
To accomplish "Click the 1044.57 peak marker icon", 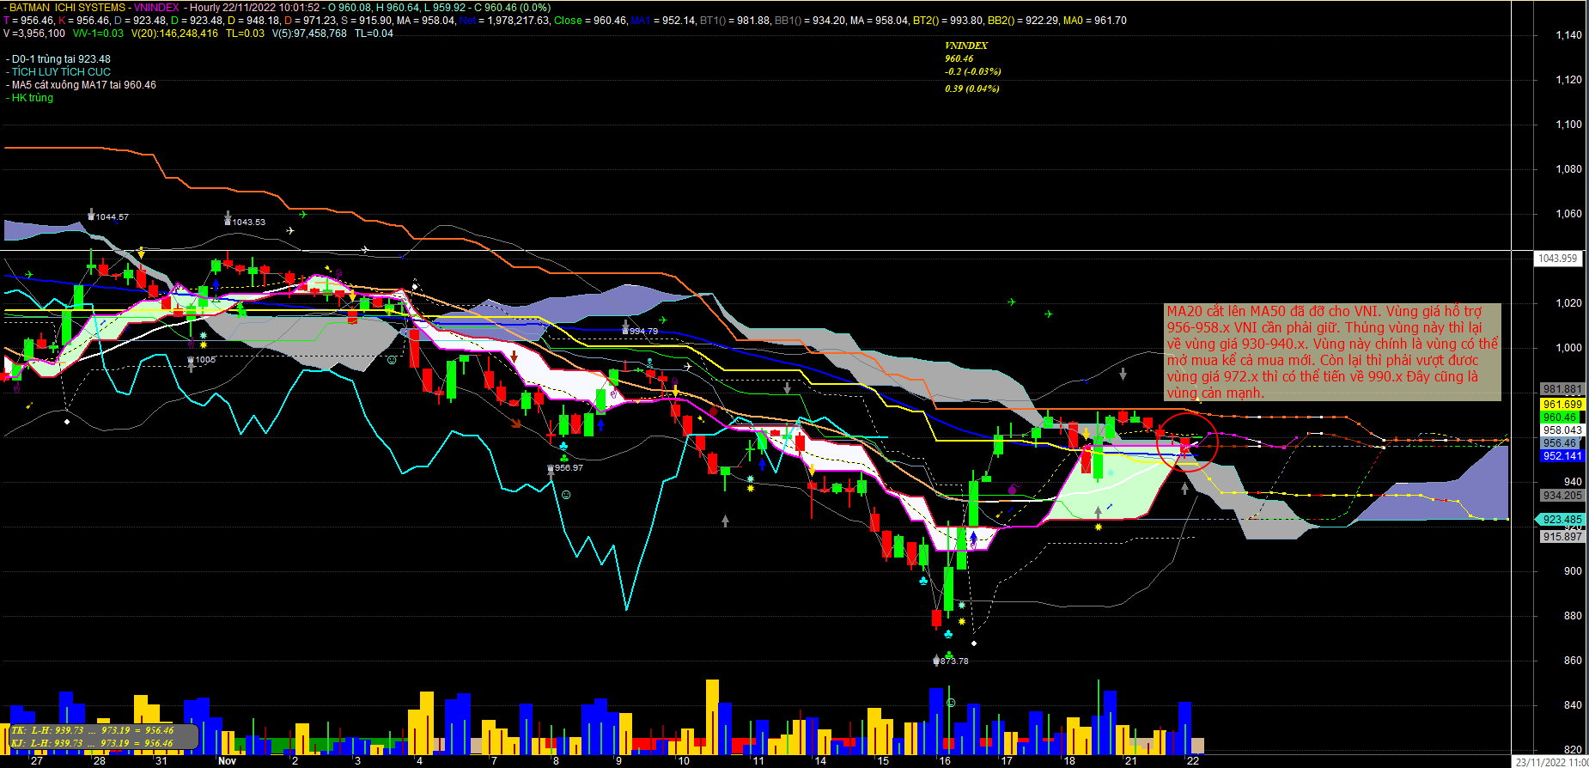I will pos(92,215).
